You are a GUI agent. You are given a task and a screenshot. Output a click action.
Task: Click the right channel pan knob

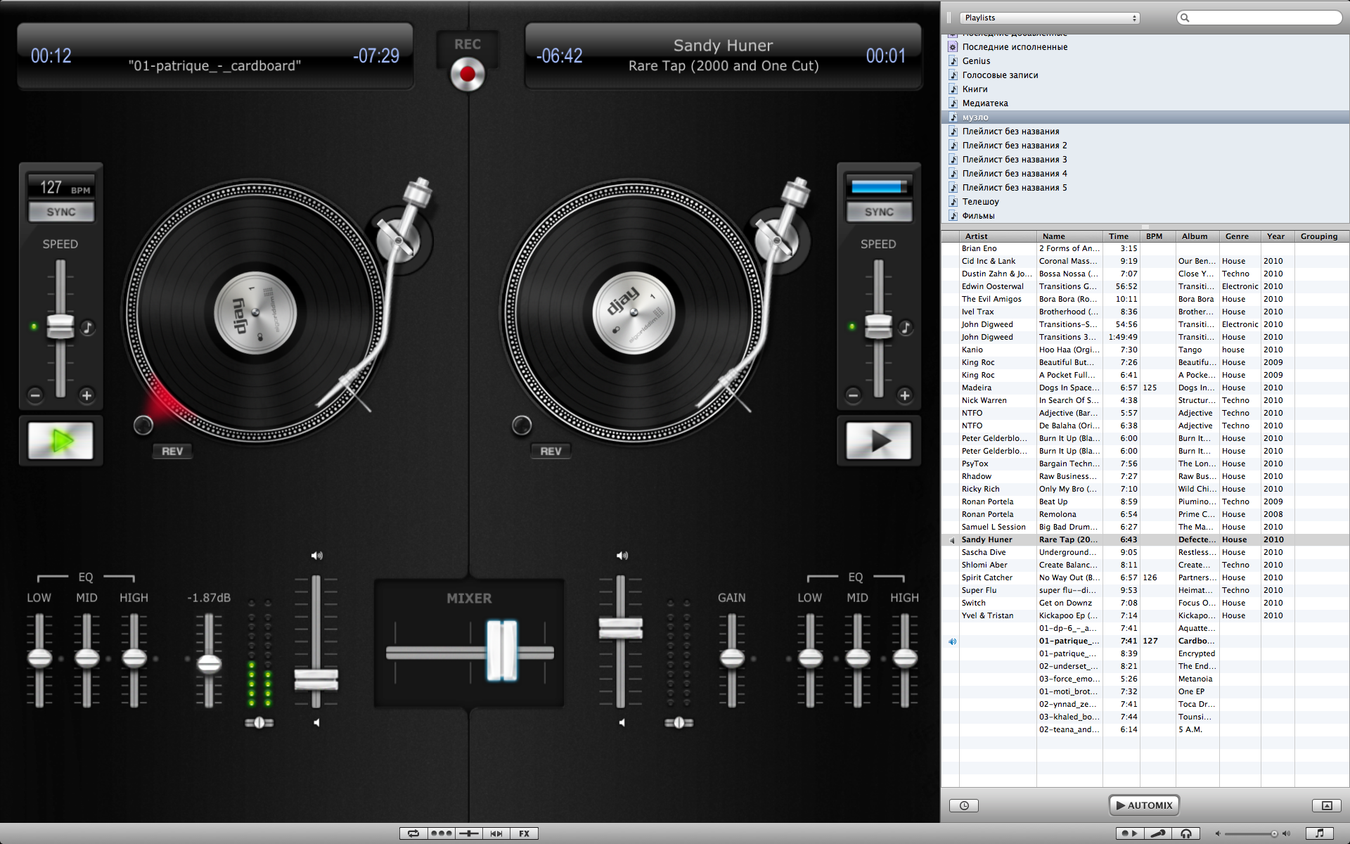click(679, 722)
